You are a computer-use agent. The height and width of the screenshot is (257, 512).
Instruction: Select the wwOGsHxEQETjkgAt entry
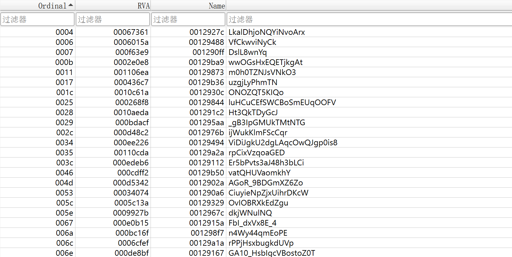tap(265, 62)
